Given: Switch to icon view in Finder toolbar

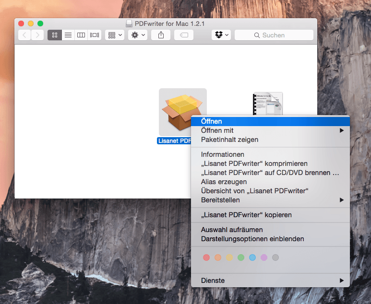Looking at the screenshot, I should point(55,35).
